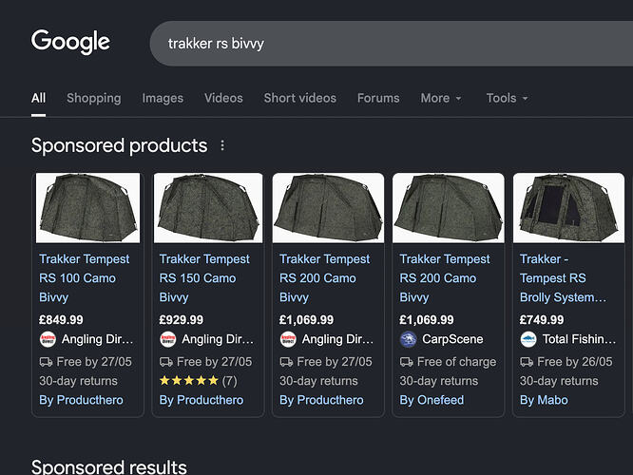633x475 pixels.
Task: Open the Short videos tab
Action: click(x=300, y=98)
